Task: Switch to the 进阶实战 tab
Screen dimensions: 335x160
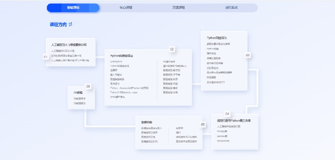Action: (x=232, y=8)
